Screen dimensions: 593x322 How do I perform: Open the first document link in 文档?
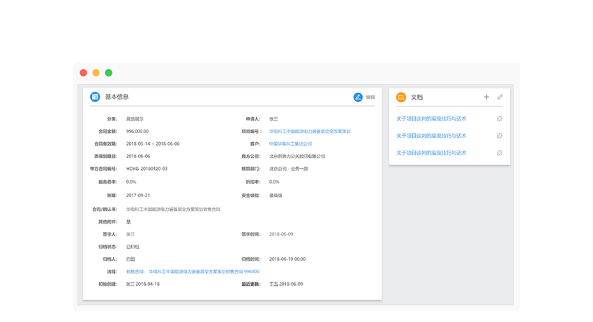[431, 119]
